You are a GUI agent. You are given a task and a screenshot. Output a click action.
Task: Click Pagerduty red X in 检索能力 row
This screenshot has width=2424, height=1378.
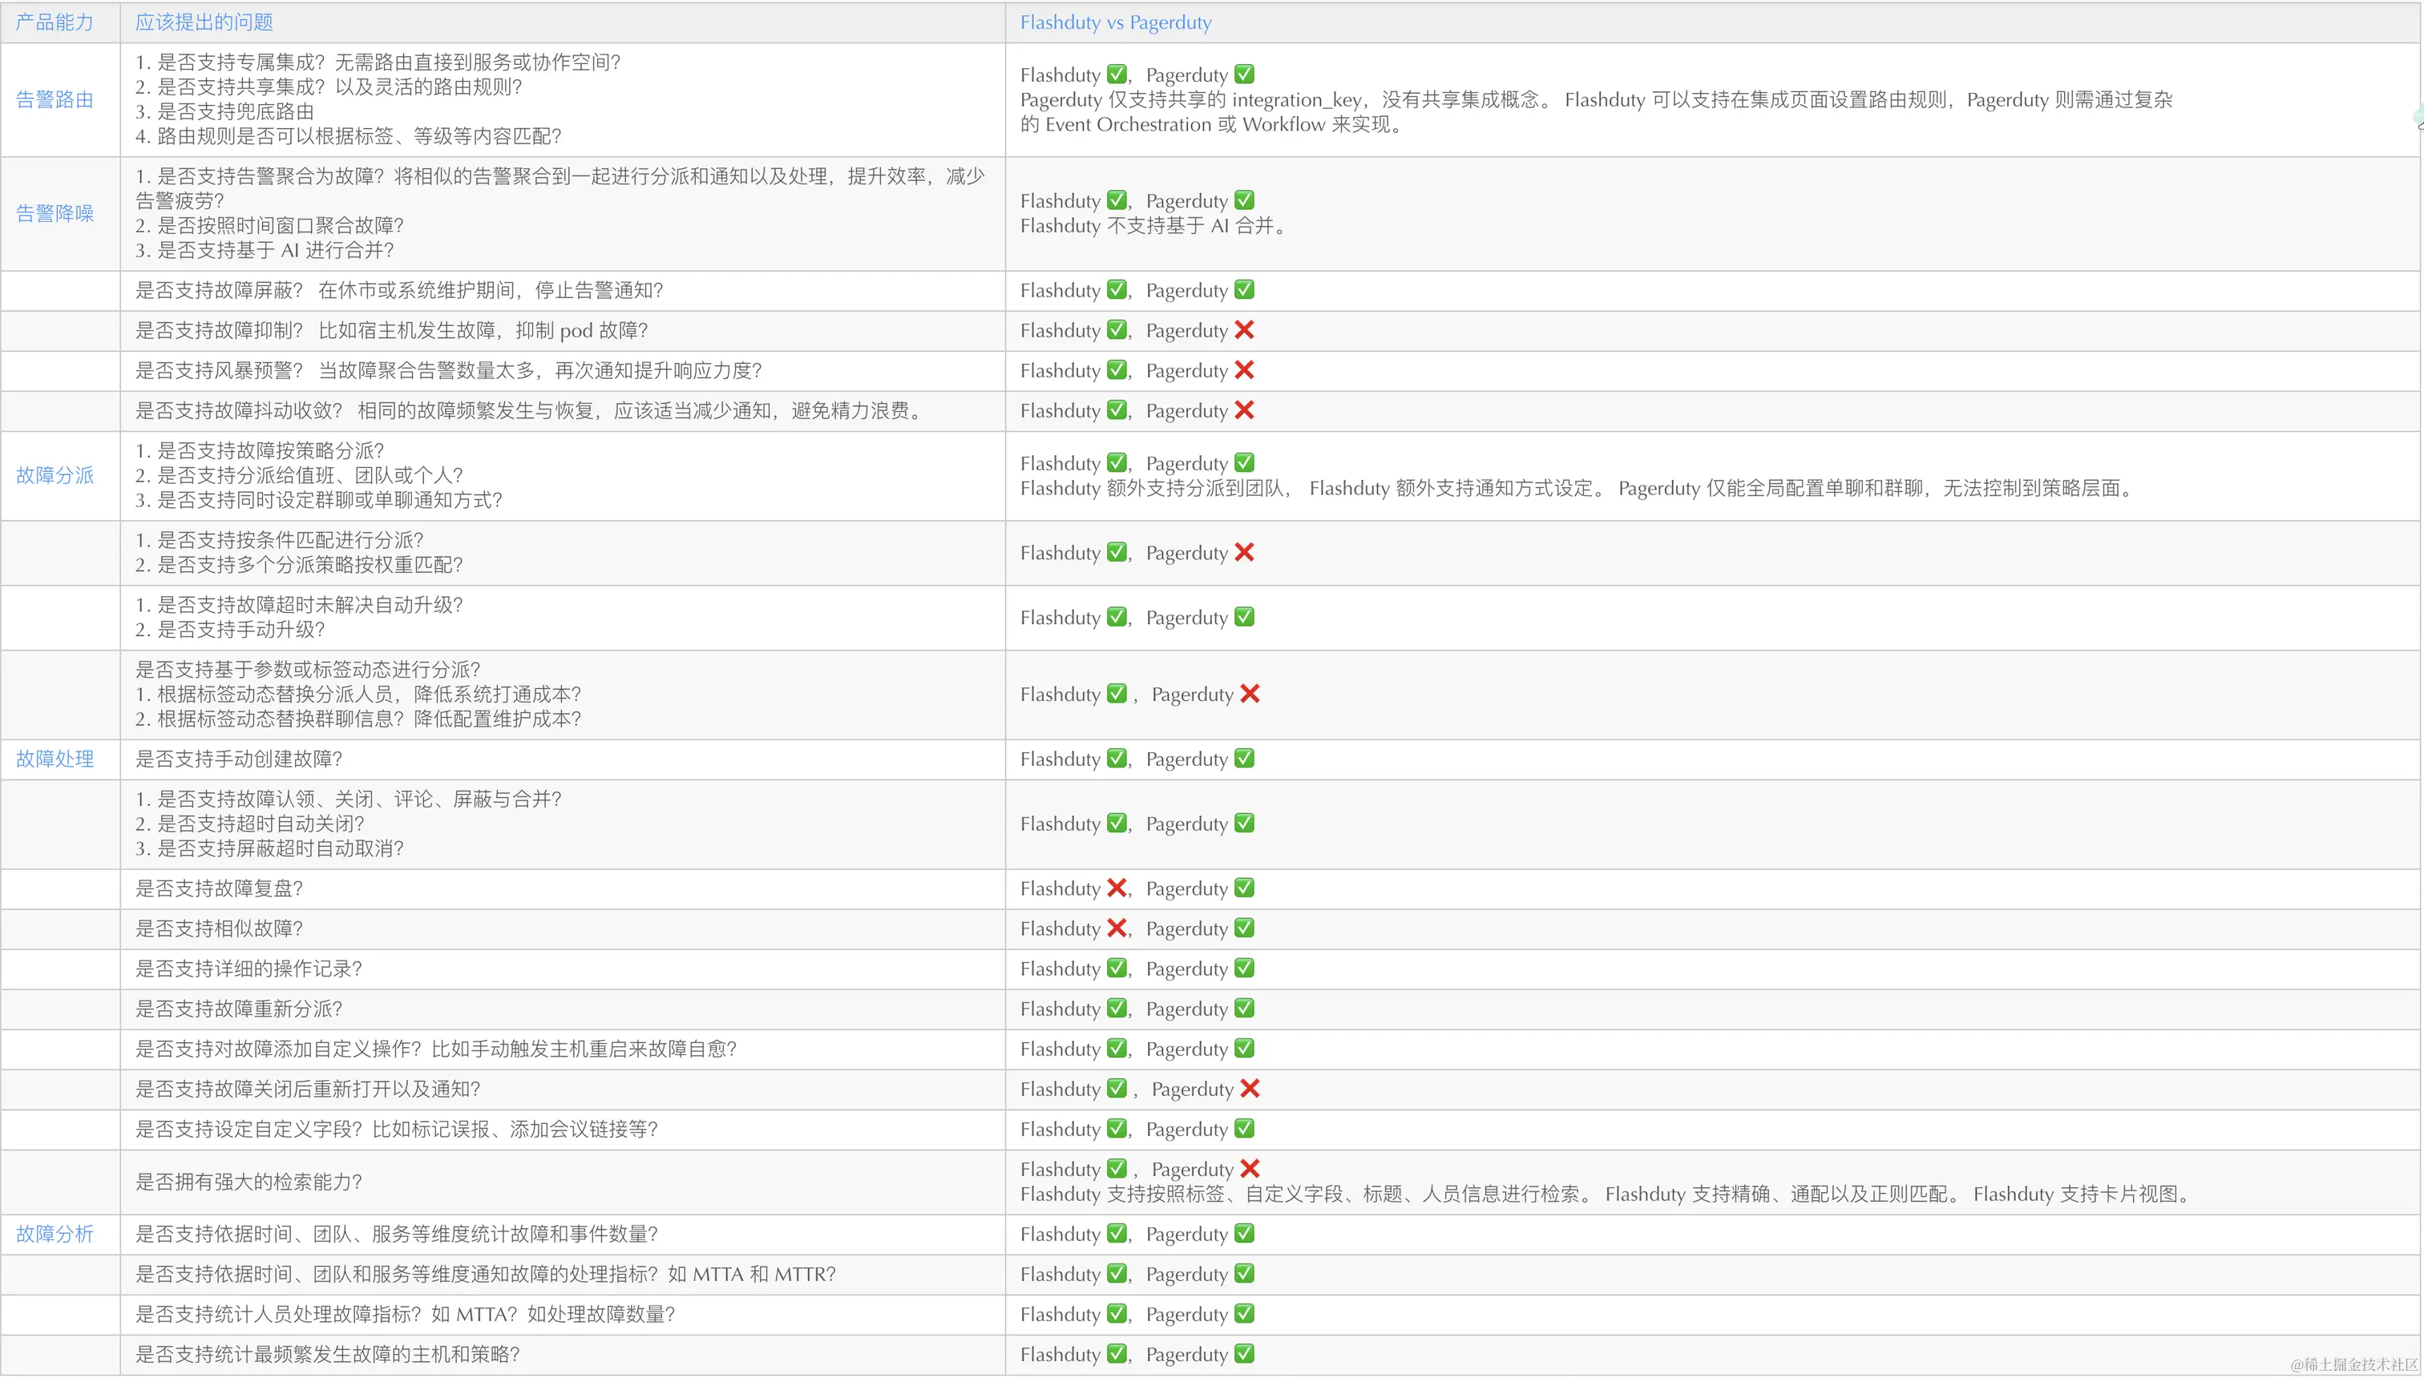(1250, 1169)
